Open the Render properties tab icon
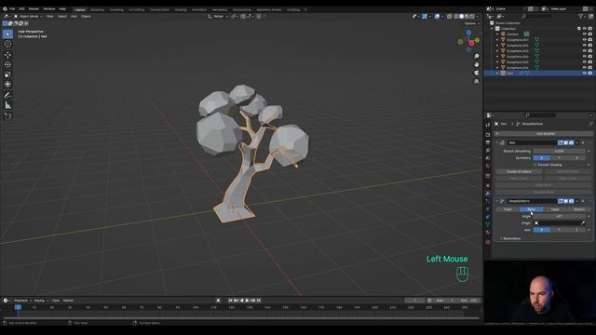 pyautogui.click(x=488, y=134)
